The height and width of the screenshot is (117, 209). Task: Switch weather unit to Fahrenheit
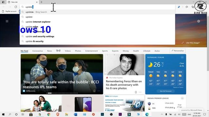[x=163, y=66]
